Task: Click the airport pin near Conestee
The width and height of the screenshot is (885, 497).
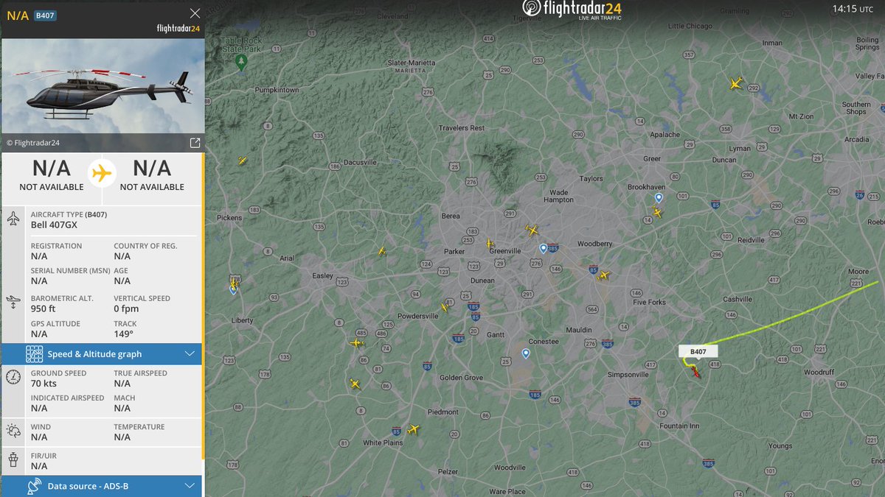Action: coord(525,354)
